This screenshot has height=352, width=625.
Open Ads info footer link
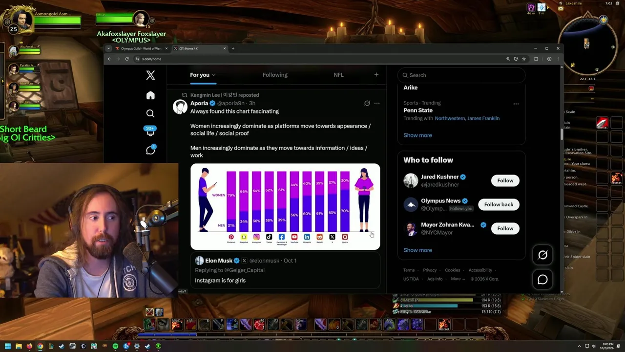435,279
